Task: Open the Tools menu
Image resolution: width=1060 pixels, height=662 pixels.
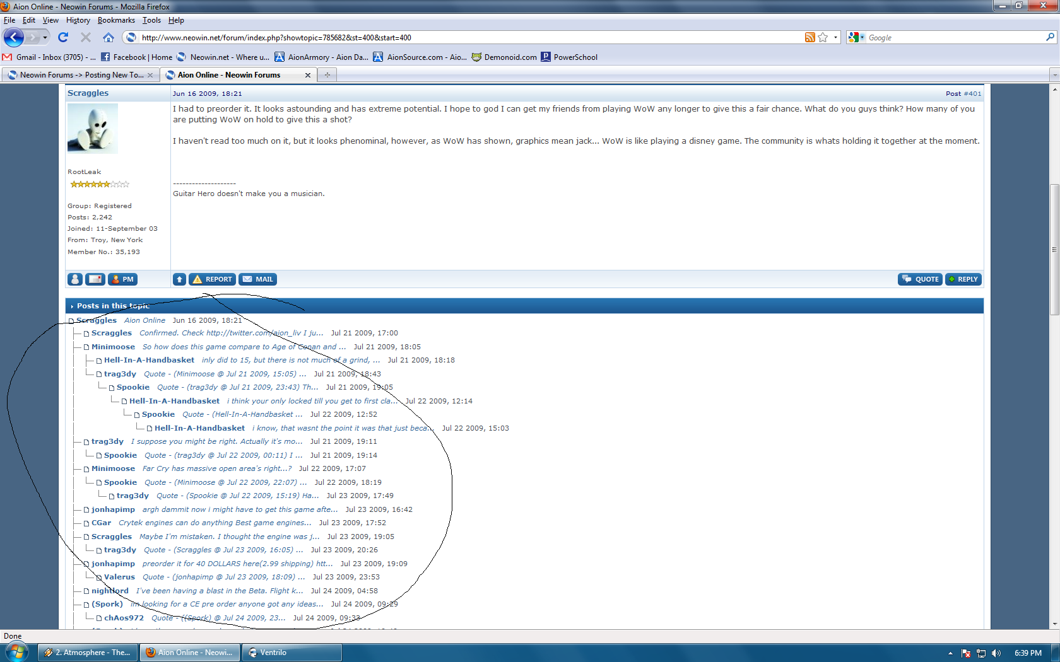Action: click(151, 20)
